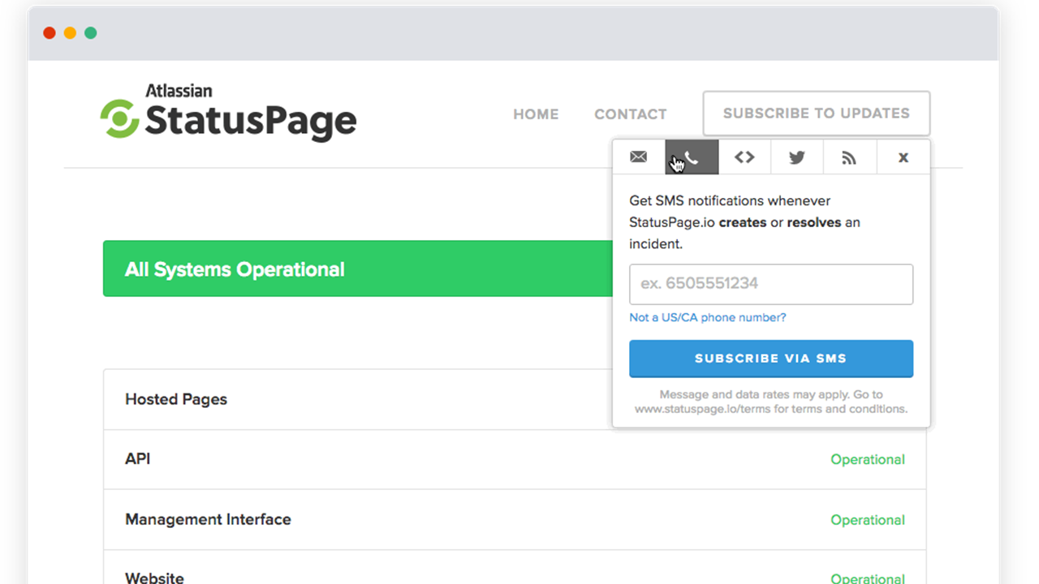Toggle the Subscribe To Updates dropdown button
The height and width of the screenshot is (584, 1039).
click(816, 114)
